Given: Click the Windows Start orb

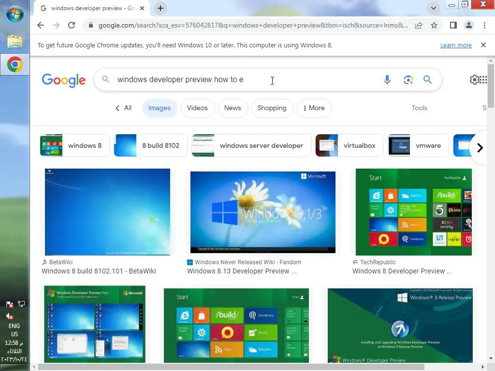Looking at the screenshot, I should pyautogui.click(x=15, y=14).
